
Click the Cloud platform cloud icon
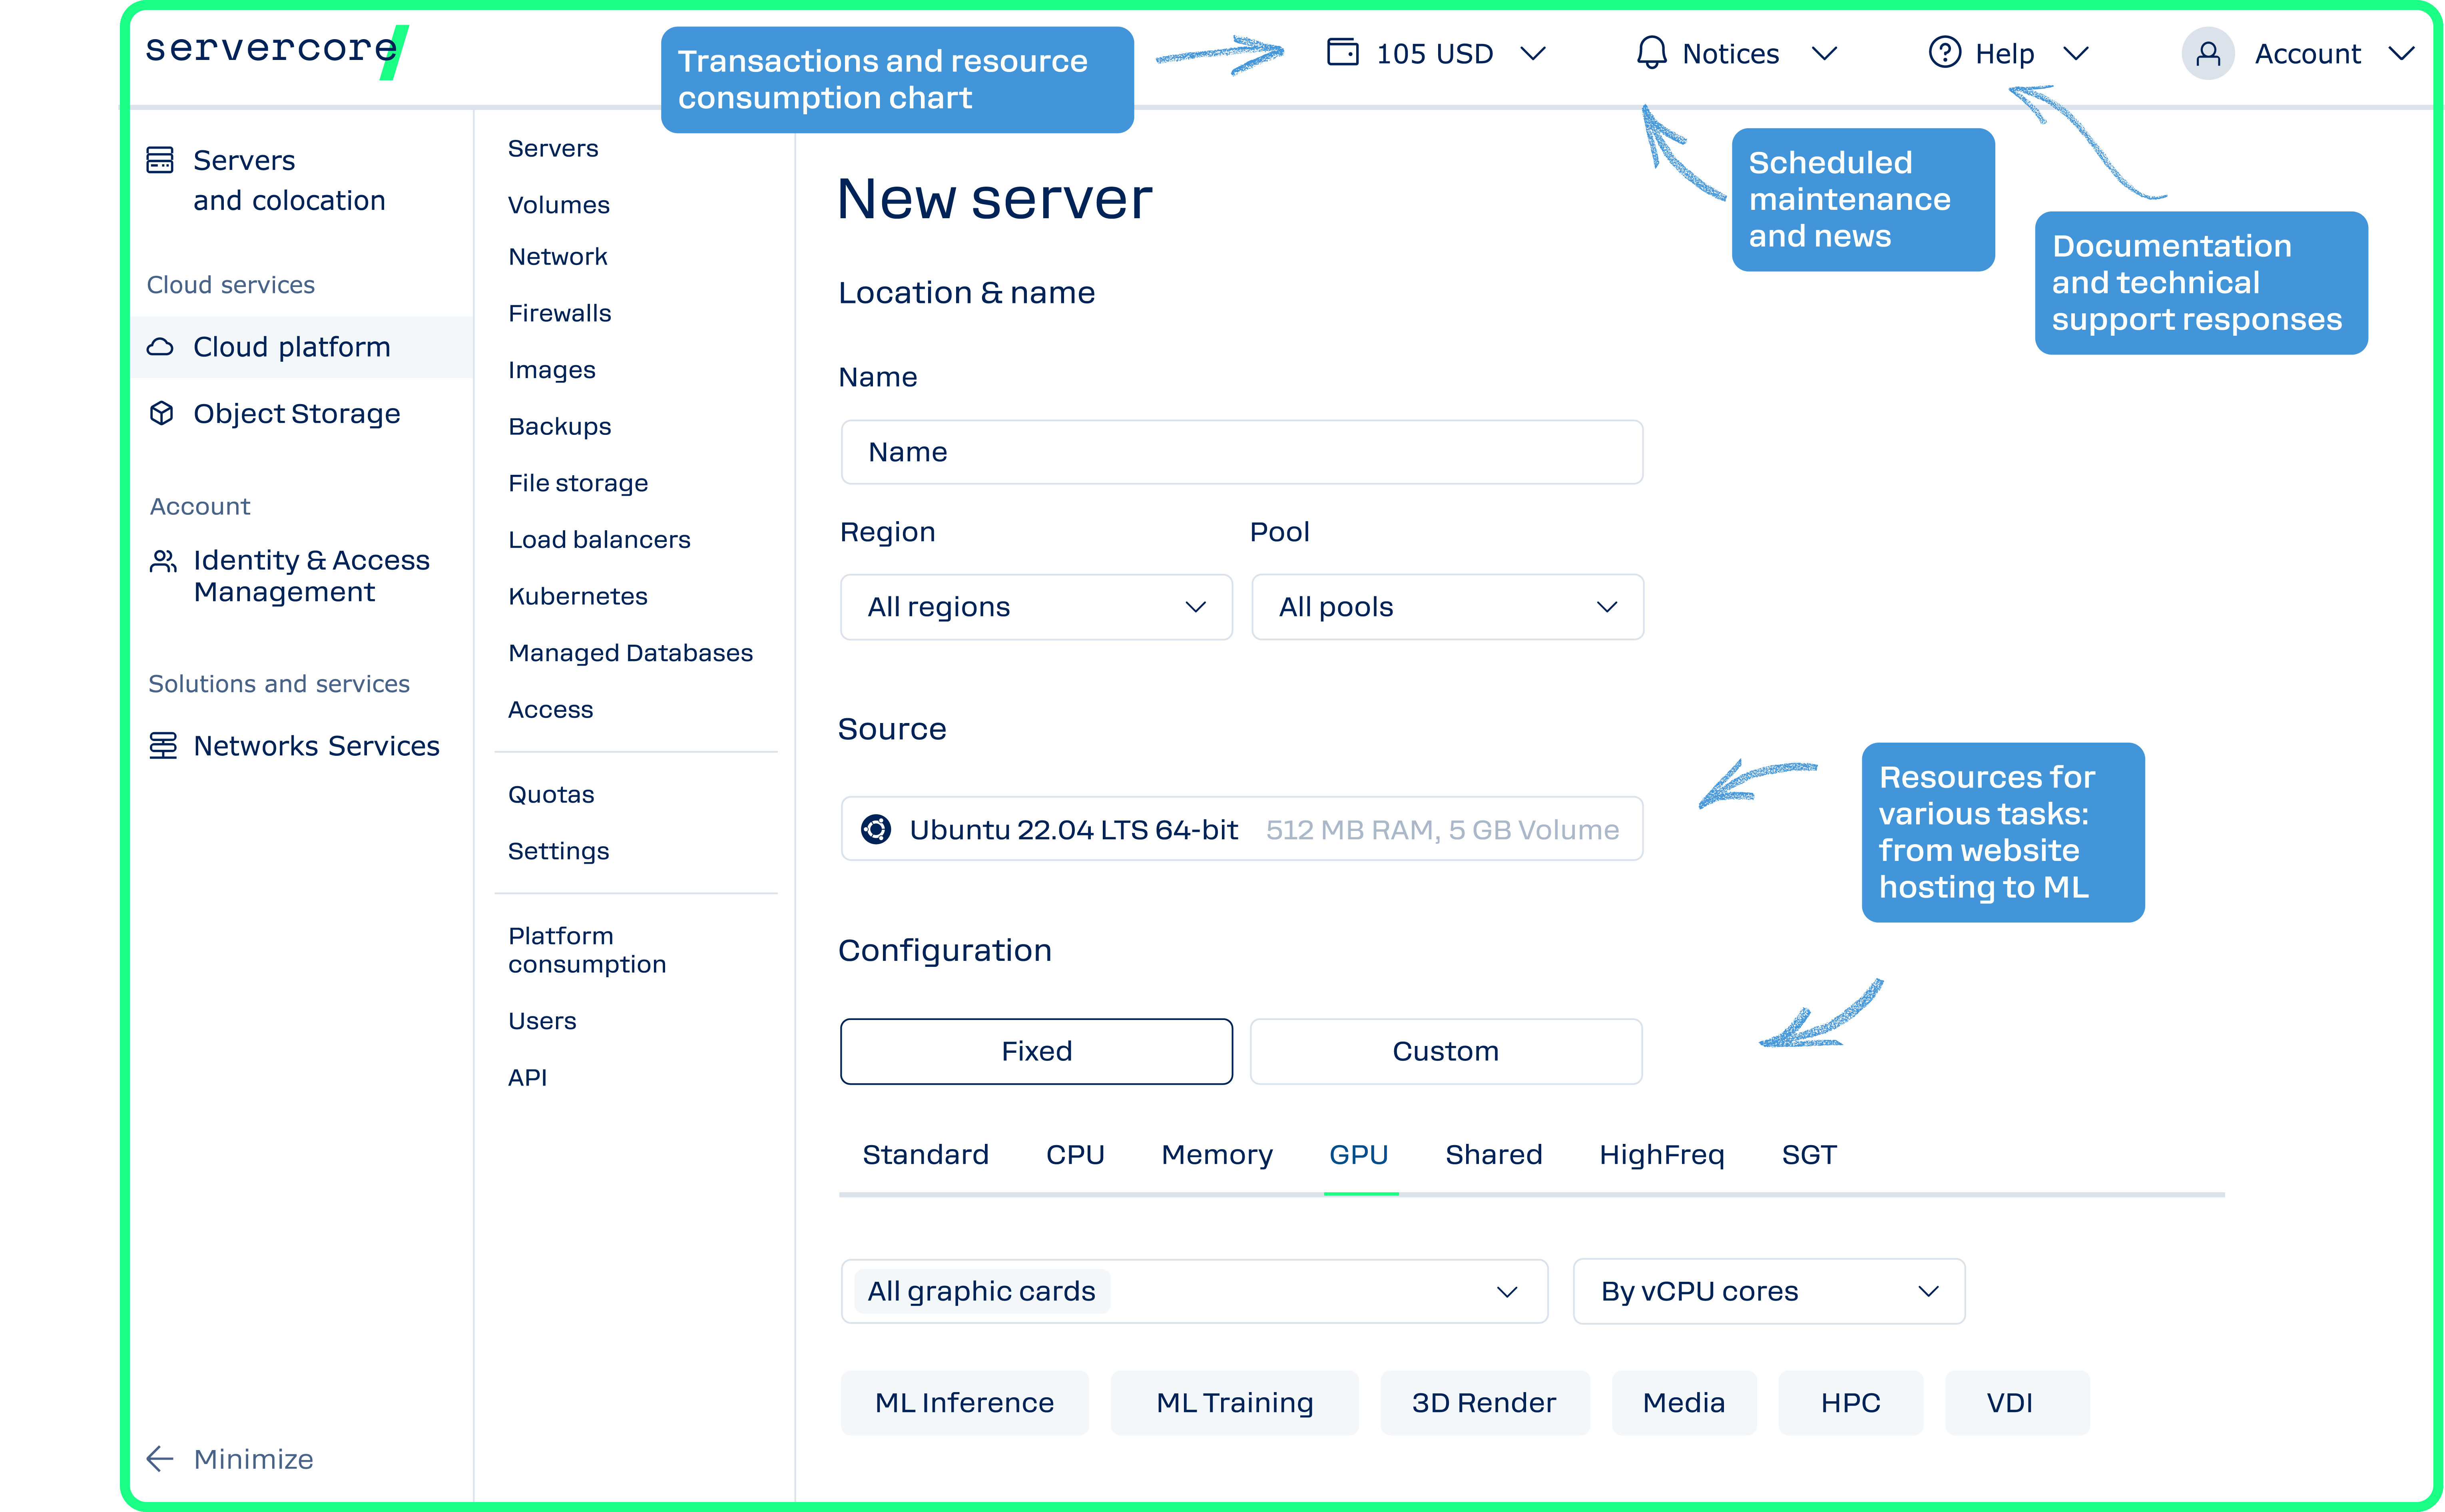(160, 347)
